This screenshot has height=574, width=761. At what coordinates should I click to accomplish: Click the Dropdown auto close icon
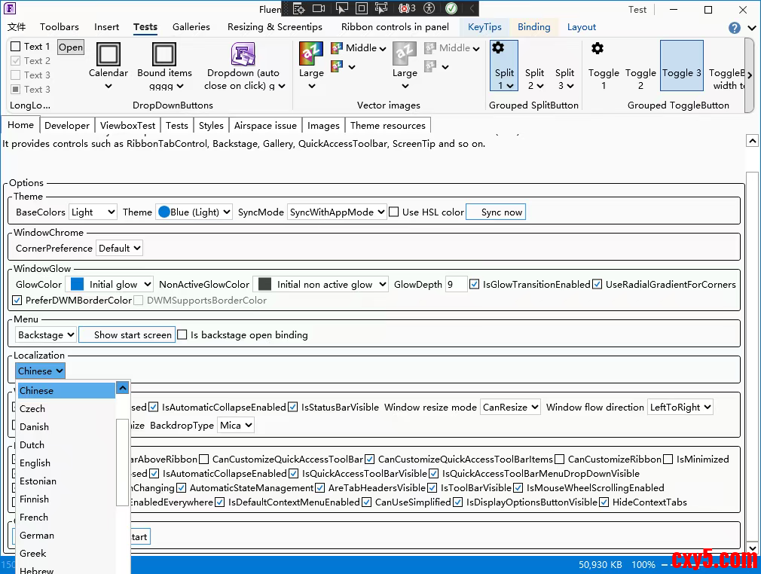coord(243,54)
